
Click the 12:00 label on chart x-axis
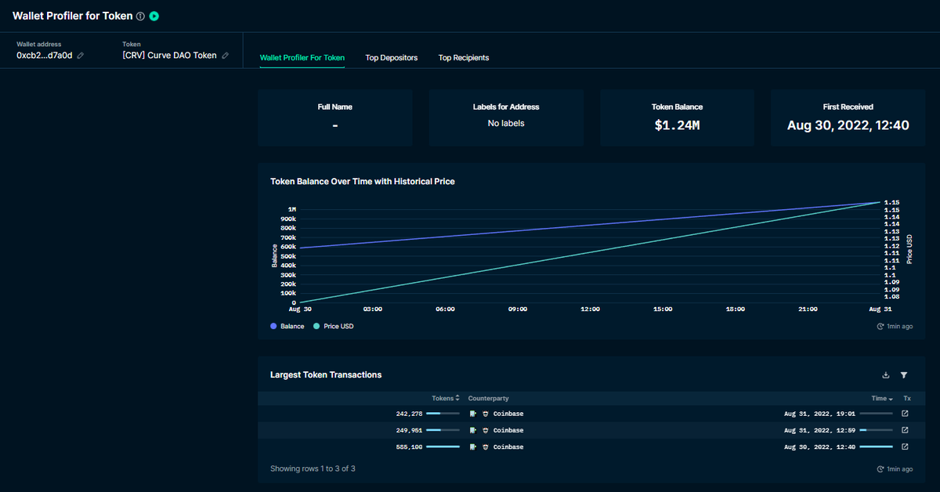[x=590, y=309]
